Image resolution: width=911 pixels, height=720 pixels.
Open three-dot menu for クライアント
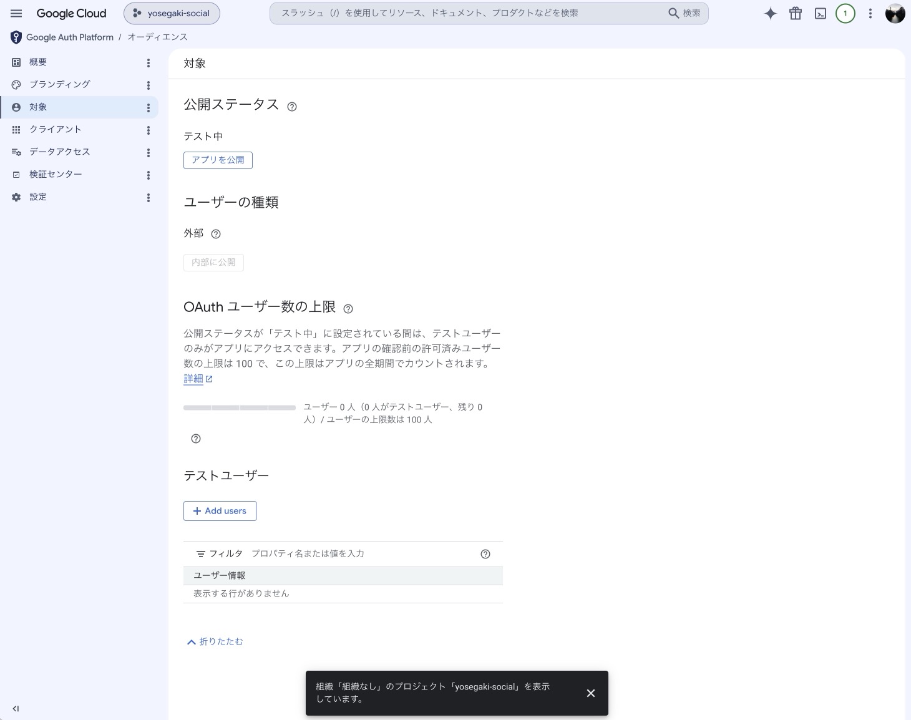pos(149,130)
